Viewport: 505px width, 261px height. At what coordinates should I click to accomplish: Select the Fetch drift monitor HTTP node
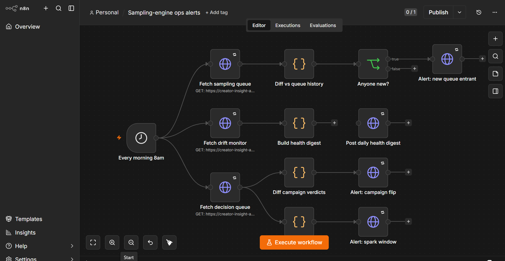coord(225,123)
